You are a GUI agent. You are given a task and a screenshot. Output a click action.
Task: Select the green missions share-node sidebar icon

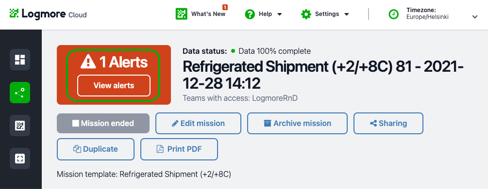20,93
